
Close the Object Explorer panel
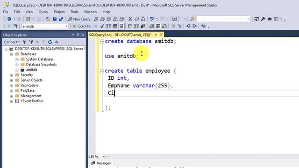pos(83,35)
